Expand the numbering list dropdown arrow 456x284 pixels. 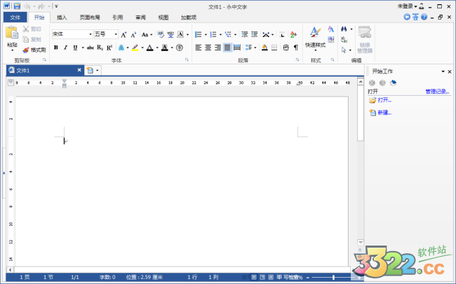tap(220, 35)
